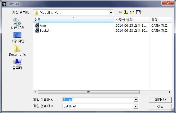Go up one folder level
The height and width of the screenshot is (113, 176).
(x=126, y=12)
